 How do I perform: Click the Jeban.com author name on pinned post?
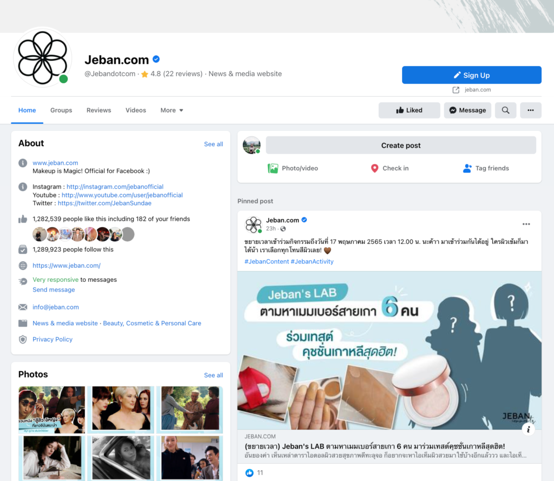[282, 220]
